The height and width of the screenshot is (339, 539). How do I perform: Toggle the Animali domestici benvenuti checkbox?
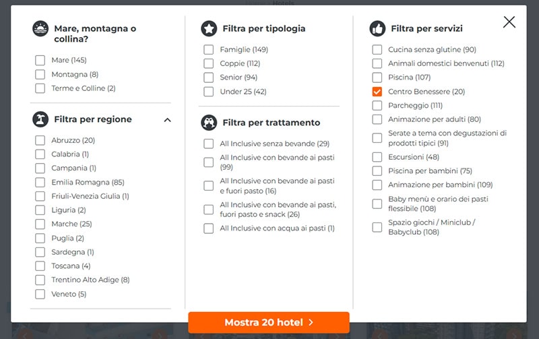click(377, 63)
